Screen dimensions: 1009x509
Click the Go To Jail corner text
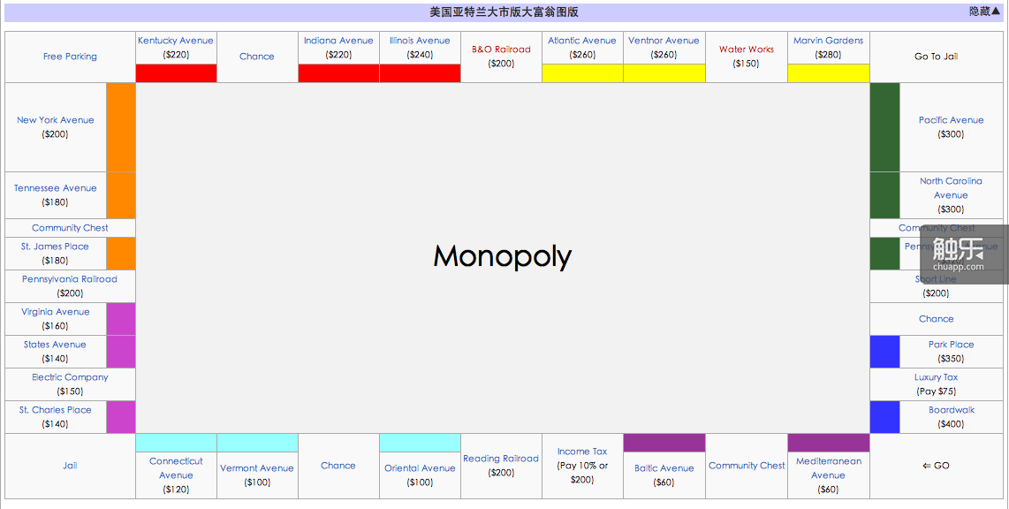coord(937,57)
